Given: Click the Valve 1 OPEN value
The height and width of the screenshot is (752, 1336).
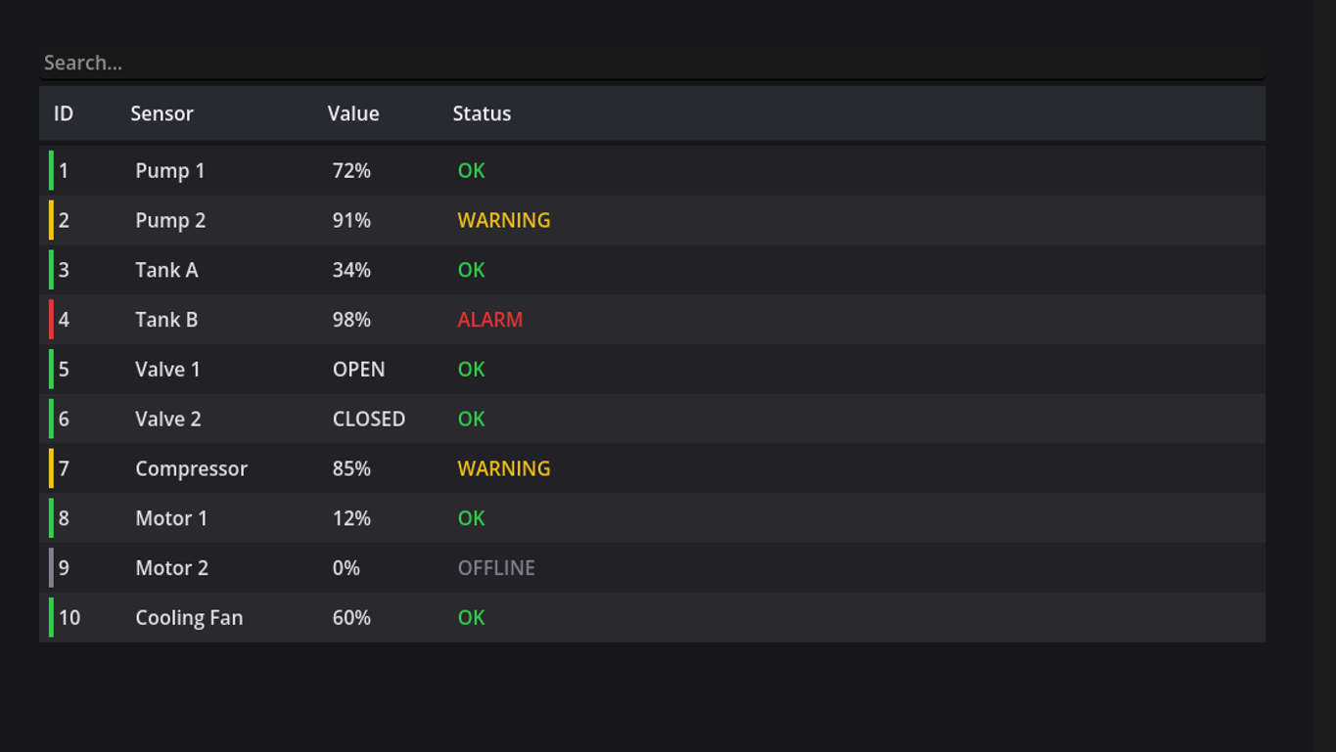Looking at the screenshot, I should click(x=359, y=370).
